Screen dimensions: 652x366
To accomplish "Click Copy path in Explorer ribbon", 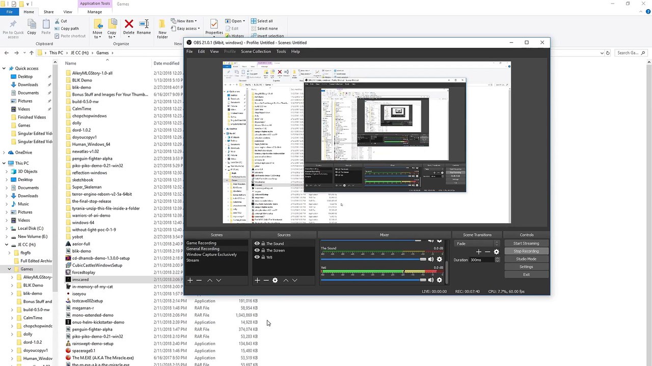I will 66,28.
